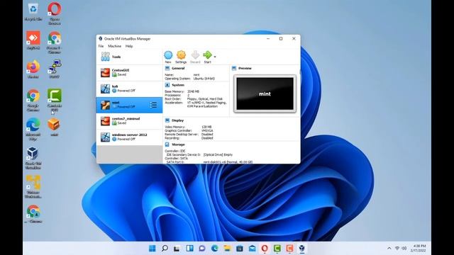The width and height of the screenshot is (454, 255).
Task: Open the Google Chrome desktop shortcut
Action: pyautogui.click(x=33, y=101)
